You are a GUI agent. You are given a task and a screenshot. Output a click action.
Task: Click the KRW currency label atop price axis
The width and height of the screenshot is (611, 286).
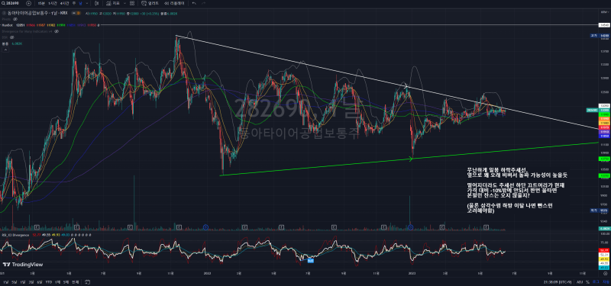[x=604, y=13]
